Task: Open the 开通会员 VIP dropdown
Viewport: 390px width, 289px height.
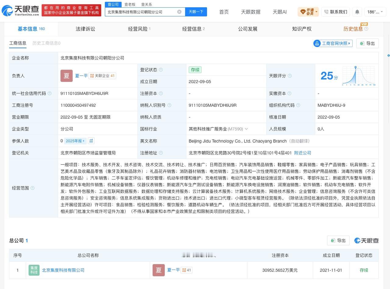Action: pos(308,12)
